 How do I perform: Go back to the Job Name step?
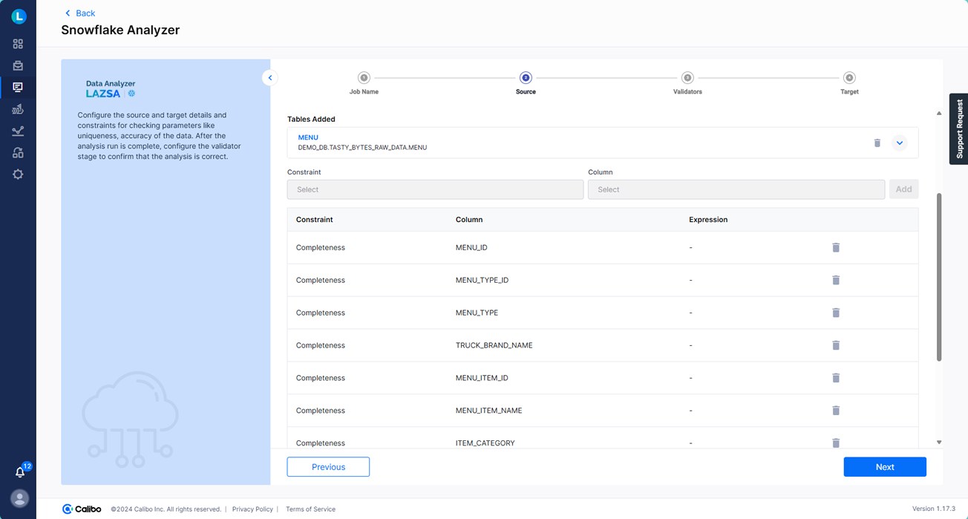tap(364, 77)
